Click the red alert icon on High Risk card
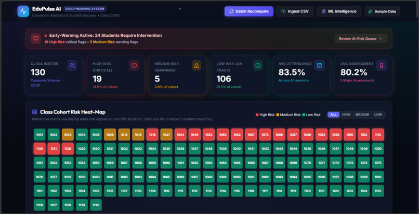This screenshot has width=419, height=214. pyautogui.click(x=134, y=66)
